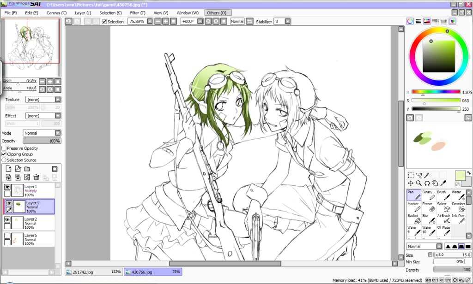Click the Normal view mode button in toolbar
The width and height of the screenshot is (473, 284).
point(237,21)
